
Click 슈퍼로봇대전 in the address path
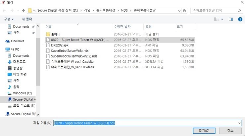point(106,11)
